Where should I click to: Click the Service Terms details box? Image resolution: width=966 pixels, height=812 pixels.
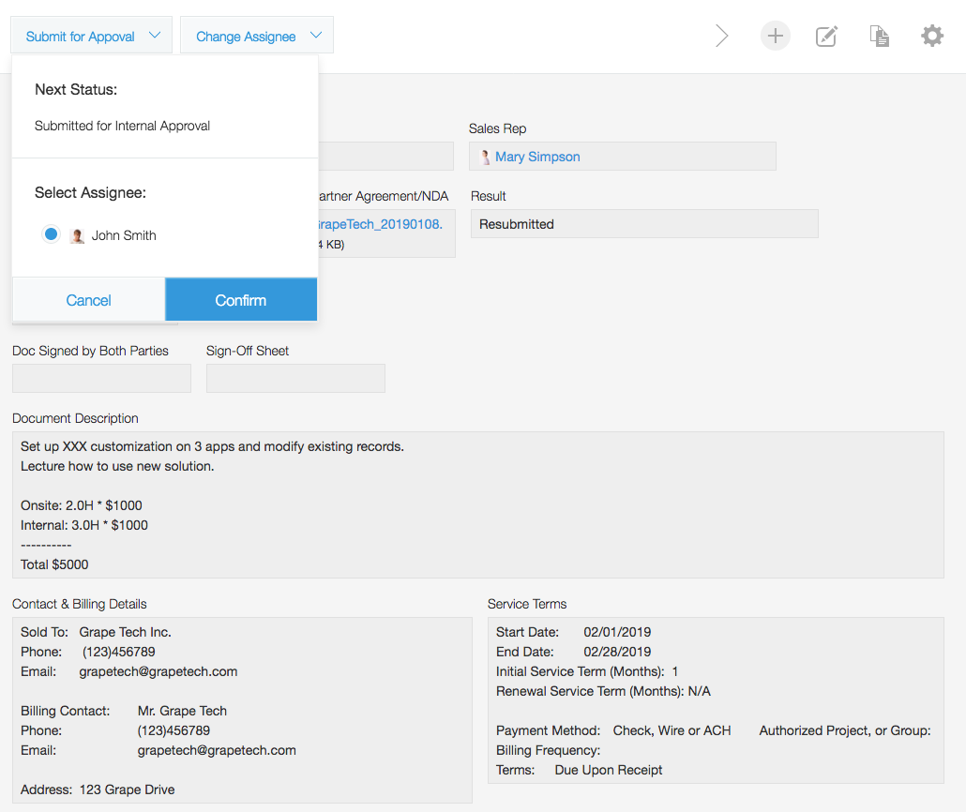pos(715,700)
